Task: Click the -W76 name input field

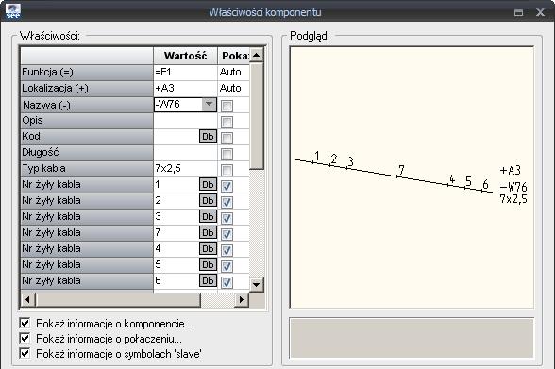Action: [x=178, y=105]
